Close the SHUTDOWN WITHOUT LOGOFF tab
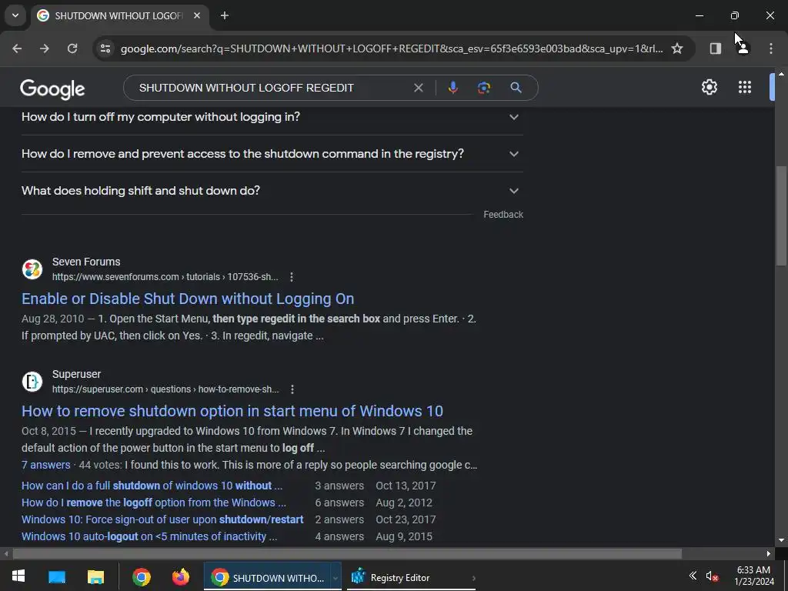This screenshot has height=591, width=788. pyautogui.click(x=197, y=15)
